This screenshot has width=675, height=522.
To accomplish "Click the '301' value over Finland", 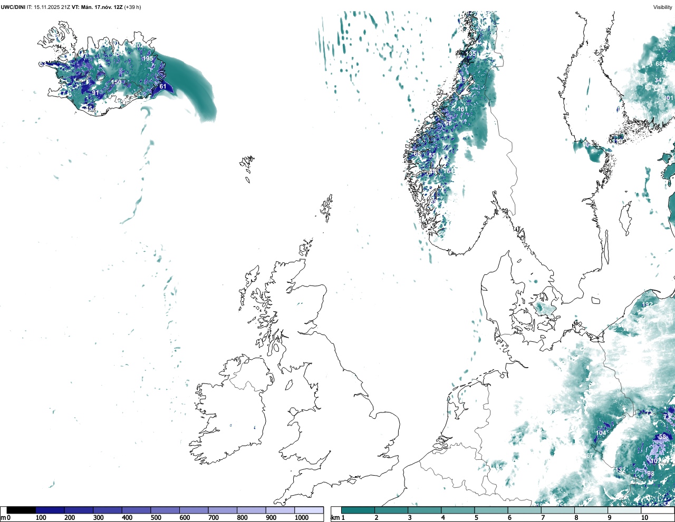I will (x=668, y=98).
